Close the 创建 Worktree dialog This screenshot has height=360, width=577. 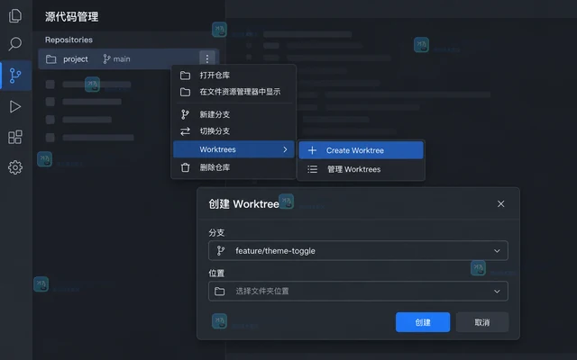click(501, 204)
